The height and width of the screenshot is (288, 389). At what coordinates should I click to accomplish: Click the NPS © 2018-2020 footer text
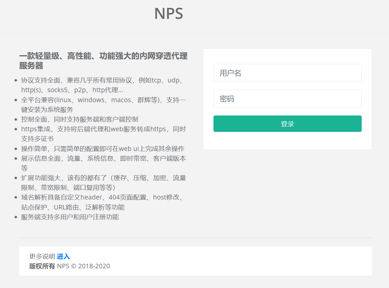tap(84, 266)
